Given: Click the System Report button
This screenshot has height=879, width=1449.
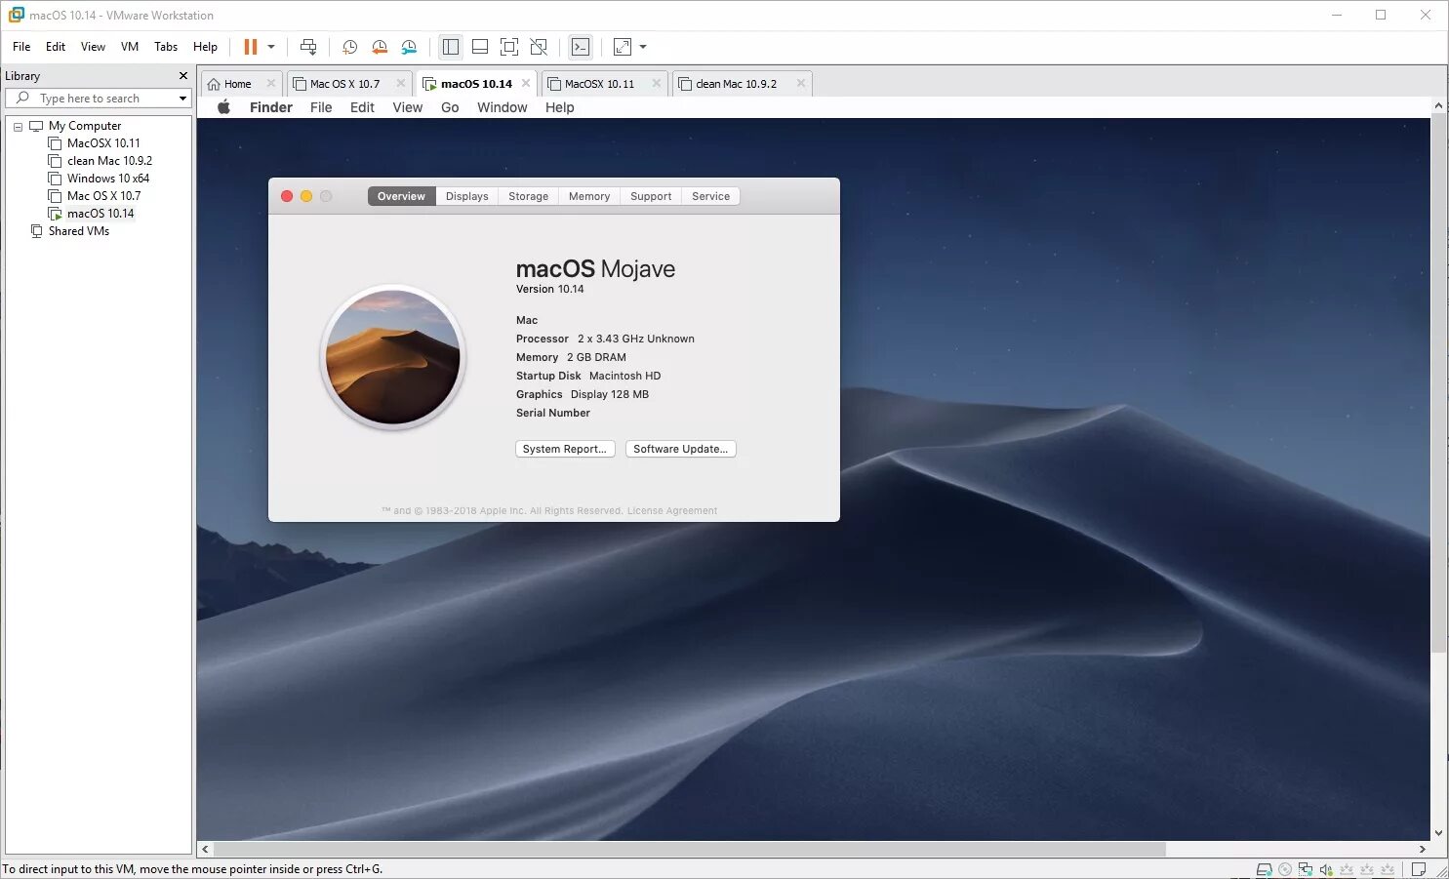Looking at the screenshot, I should coord(565,449).
